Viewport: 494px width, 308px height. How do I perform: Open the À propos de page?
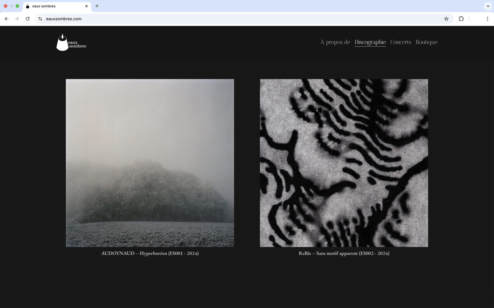coord(336,42)
